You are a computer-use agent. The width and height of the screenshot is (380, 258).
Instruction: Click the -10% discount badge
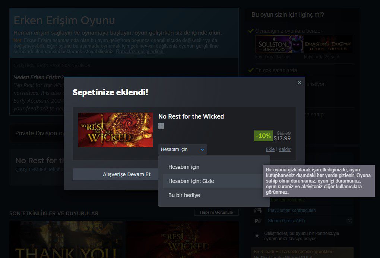263,136
